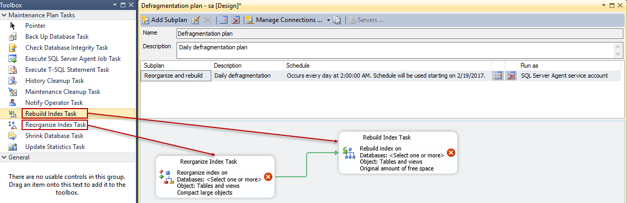This screenshot has width=627, height=203.
Task: Collapse the General toolbox group
Action: (x=4, y=157)
